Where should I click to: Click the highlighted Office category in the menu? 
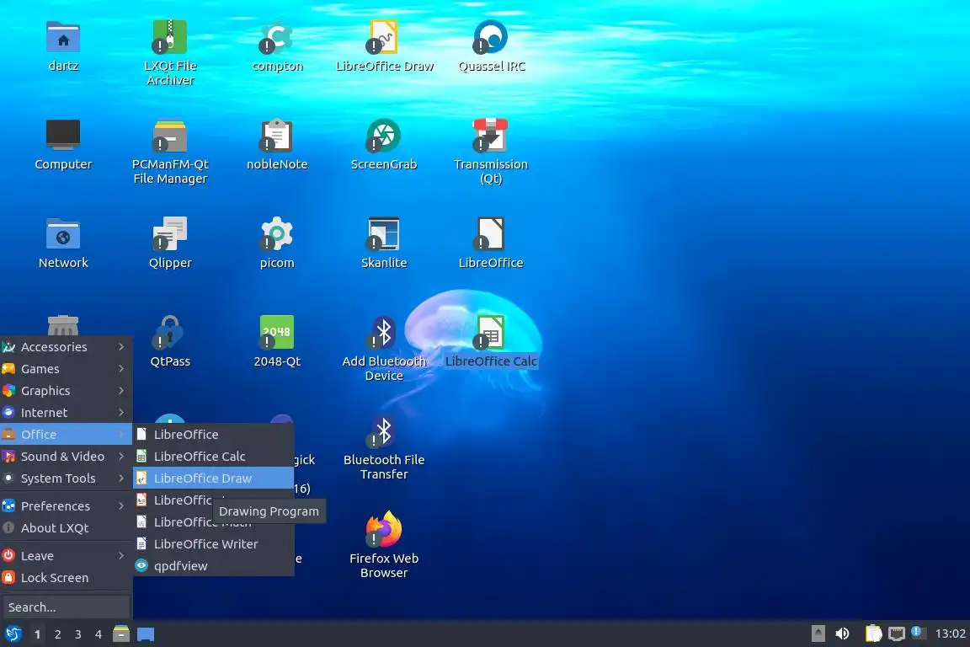point(66,434)
